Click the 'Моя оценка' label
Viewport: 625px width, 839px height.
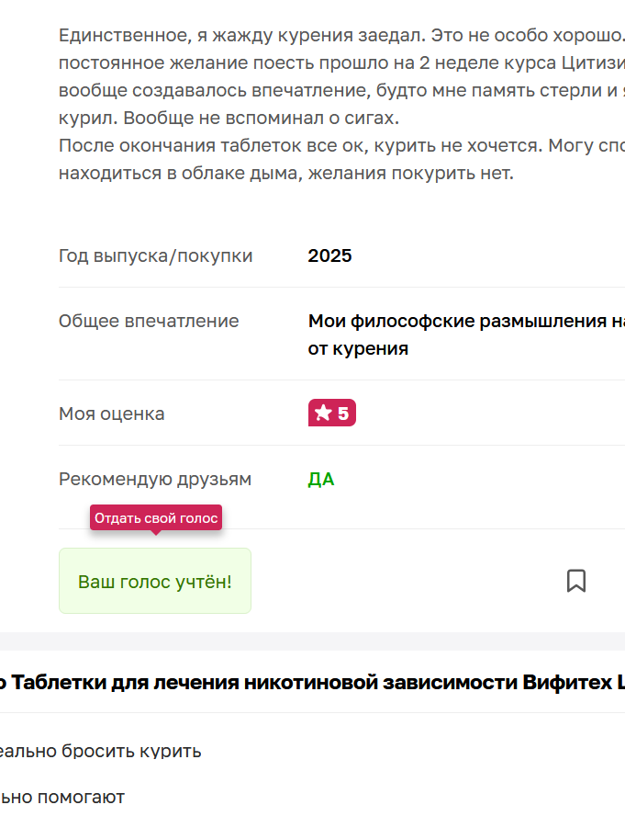pyautogui.click(x=112, y=414)
